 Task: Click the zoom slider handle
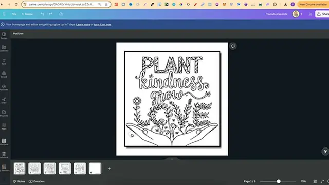coord(279,181)
